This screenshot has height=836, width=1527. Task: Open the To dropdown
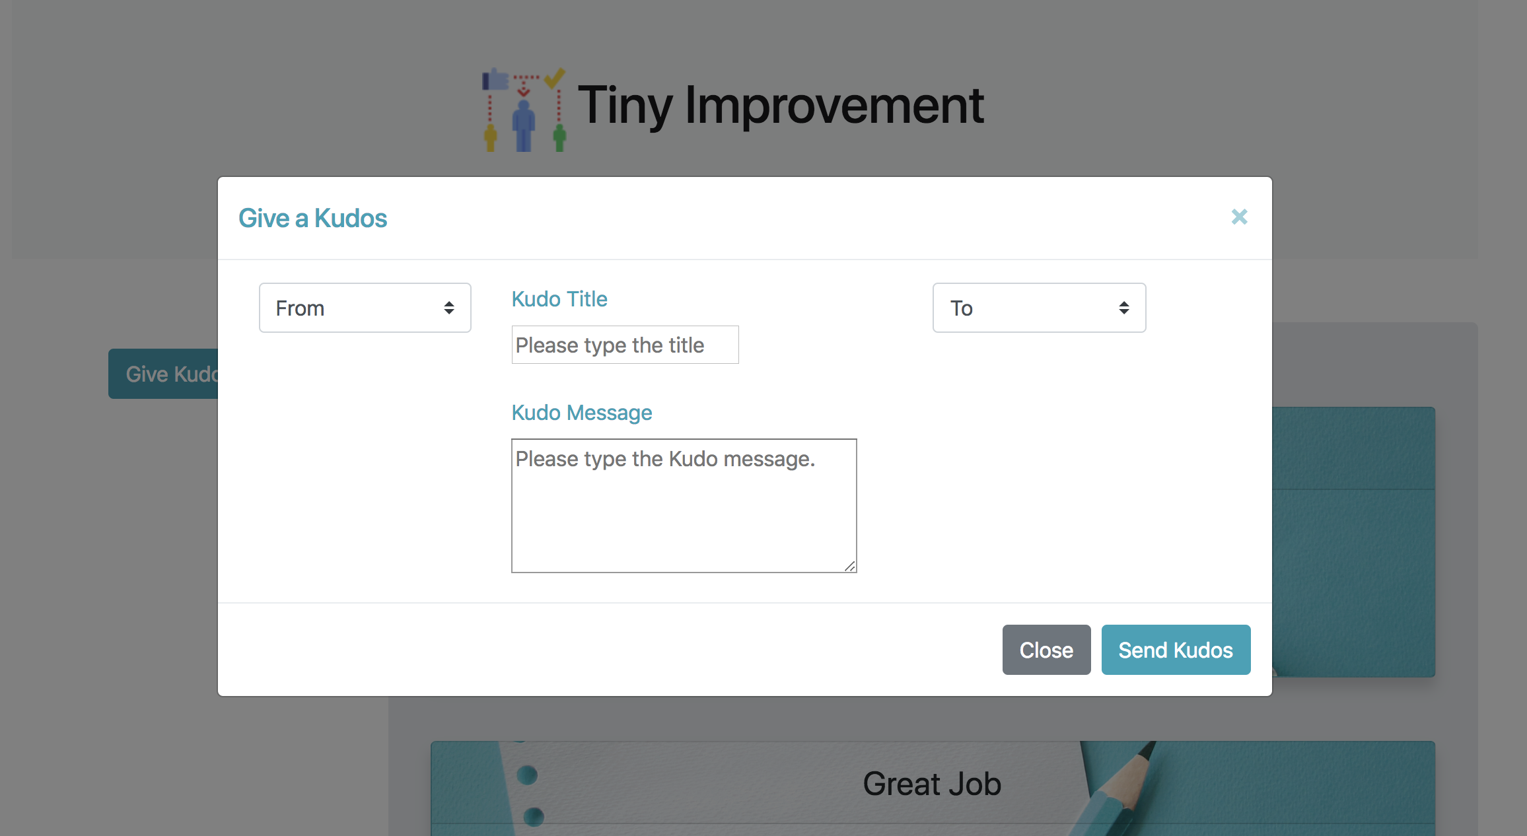(1038, 308)
